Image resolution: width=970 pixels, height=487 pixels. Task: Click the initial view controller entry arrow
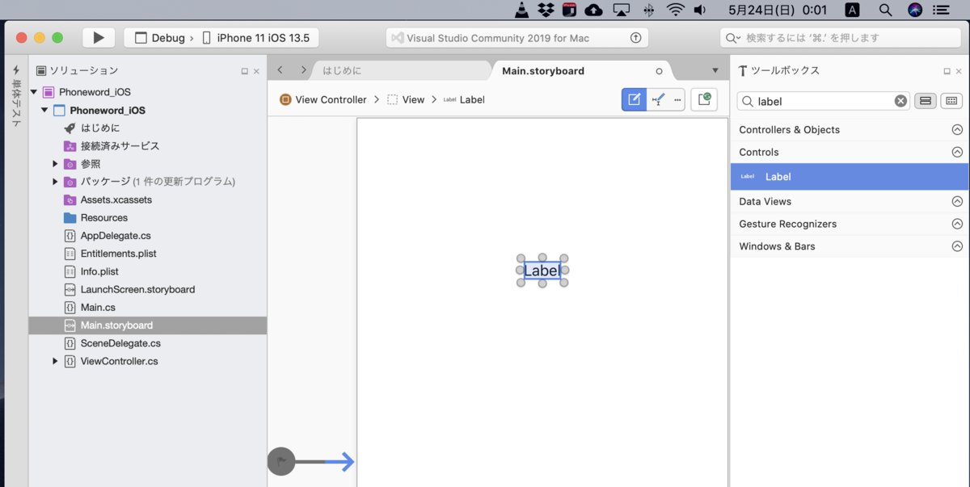312,462
